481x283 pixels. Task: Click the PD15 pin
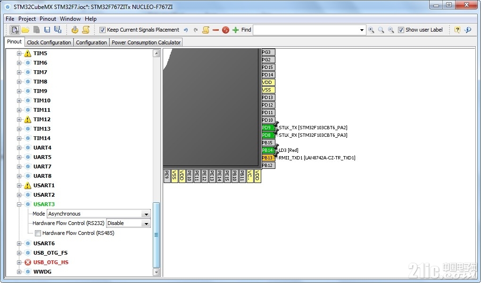(268, 67)
